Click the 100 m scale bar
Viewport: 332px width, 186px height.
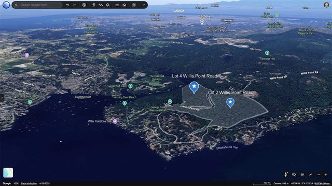(x=261, y=183)
